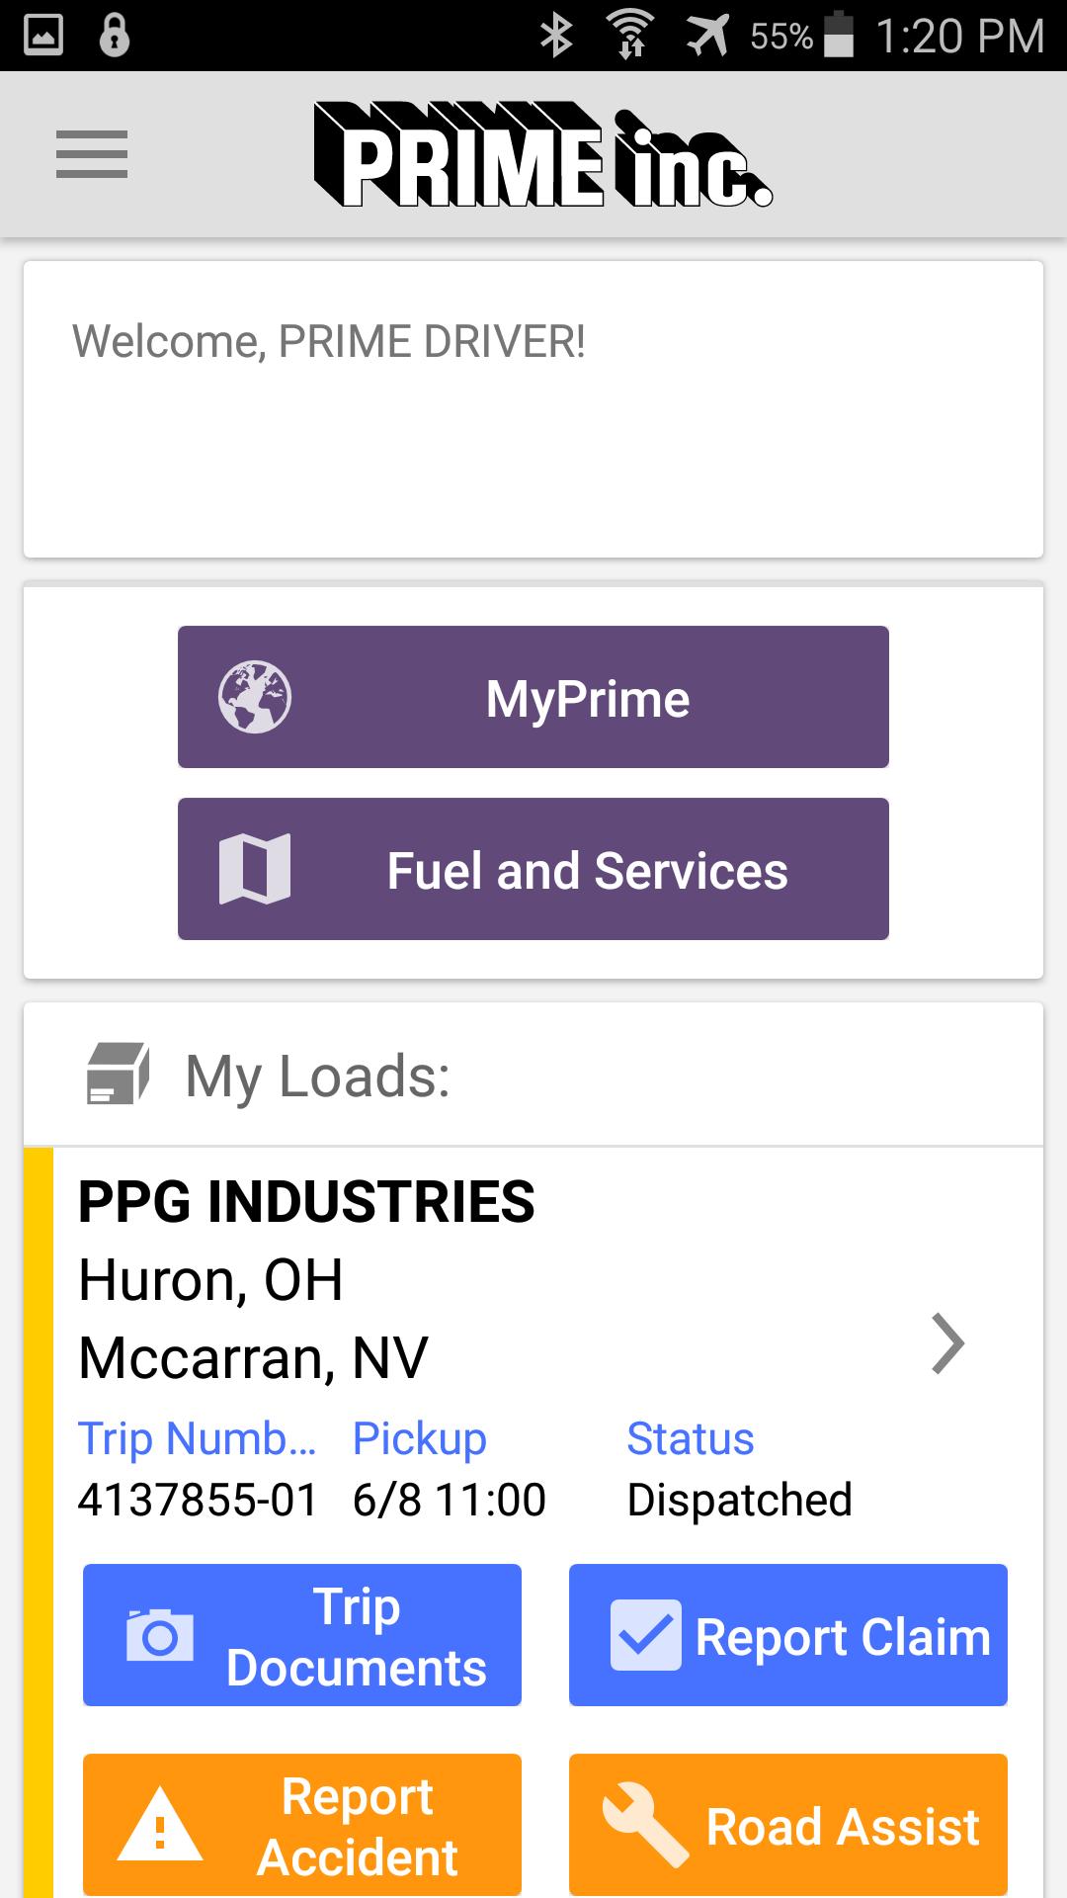
Task: Tap the PRIME inc. logo
Action: click(x=542, y=155)
